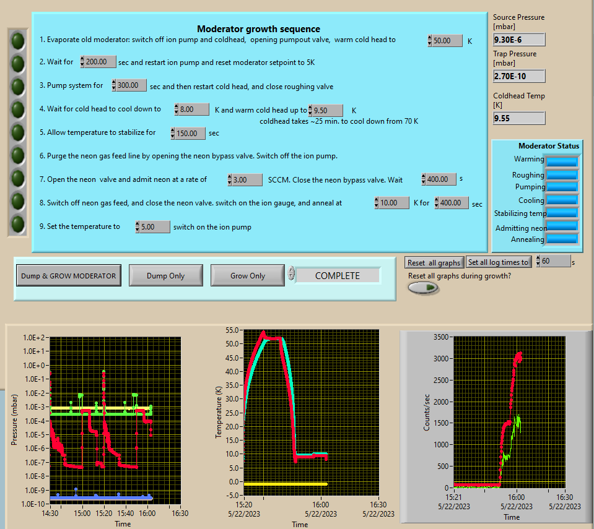Viewport: 594px width, 529px height.
Task: Click the Warming status indicator light
Action: click(x=562, y=161)
